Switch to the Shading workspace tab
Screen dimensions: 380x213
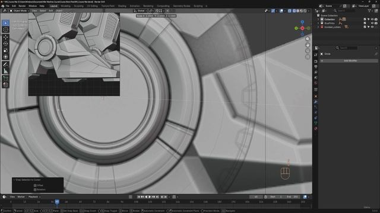tap(122, 6)
